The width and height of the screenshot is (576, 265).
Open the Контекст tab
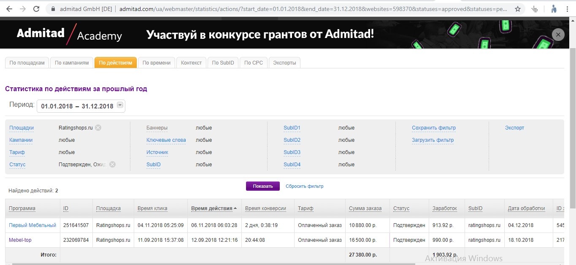click(191, 62)
